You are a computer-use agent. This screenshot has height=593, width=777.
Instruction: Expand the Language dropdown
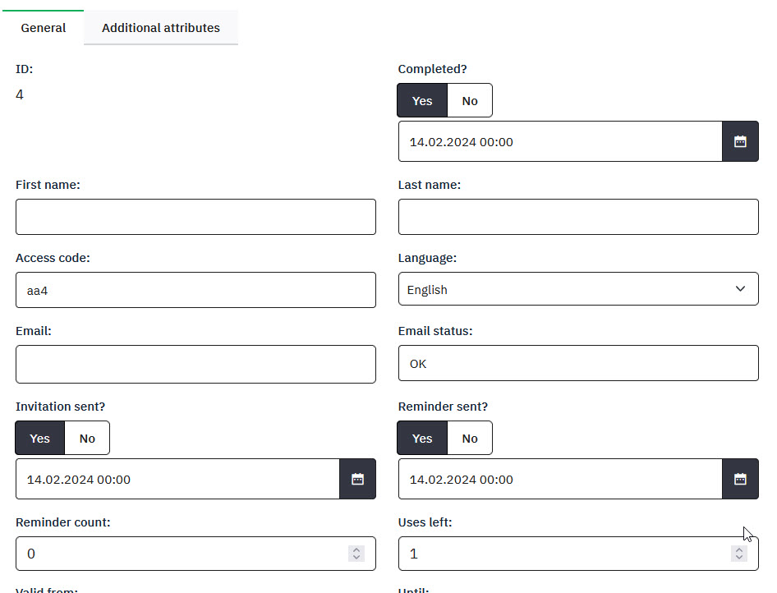pyautogui.click(x=578, y=289)
